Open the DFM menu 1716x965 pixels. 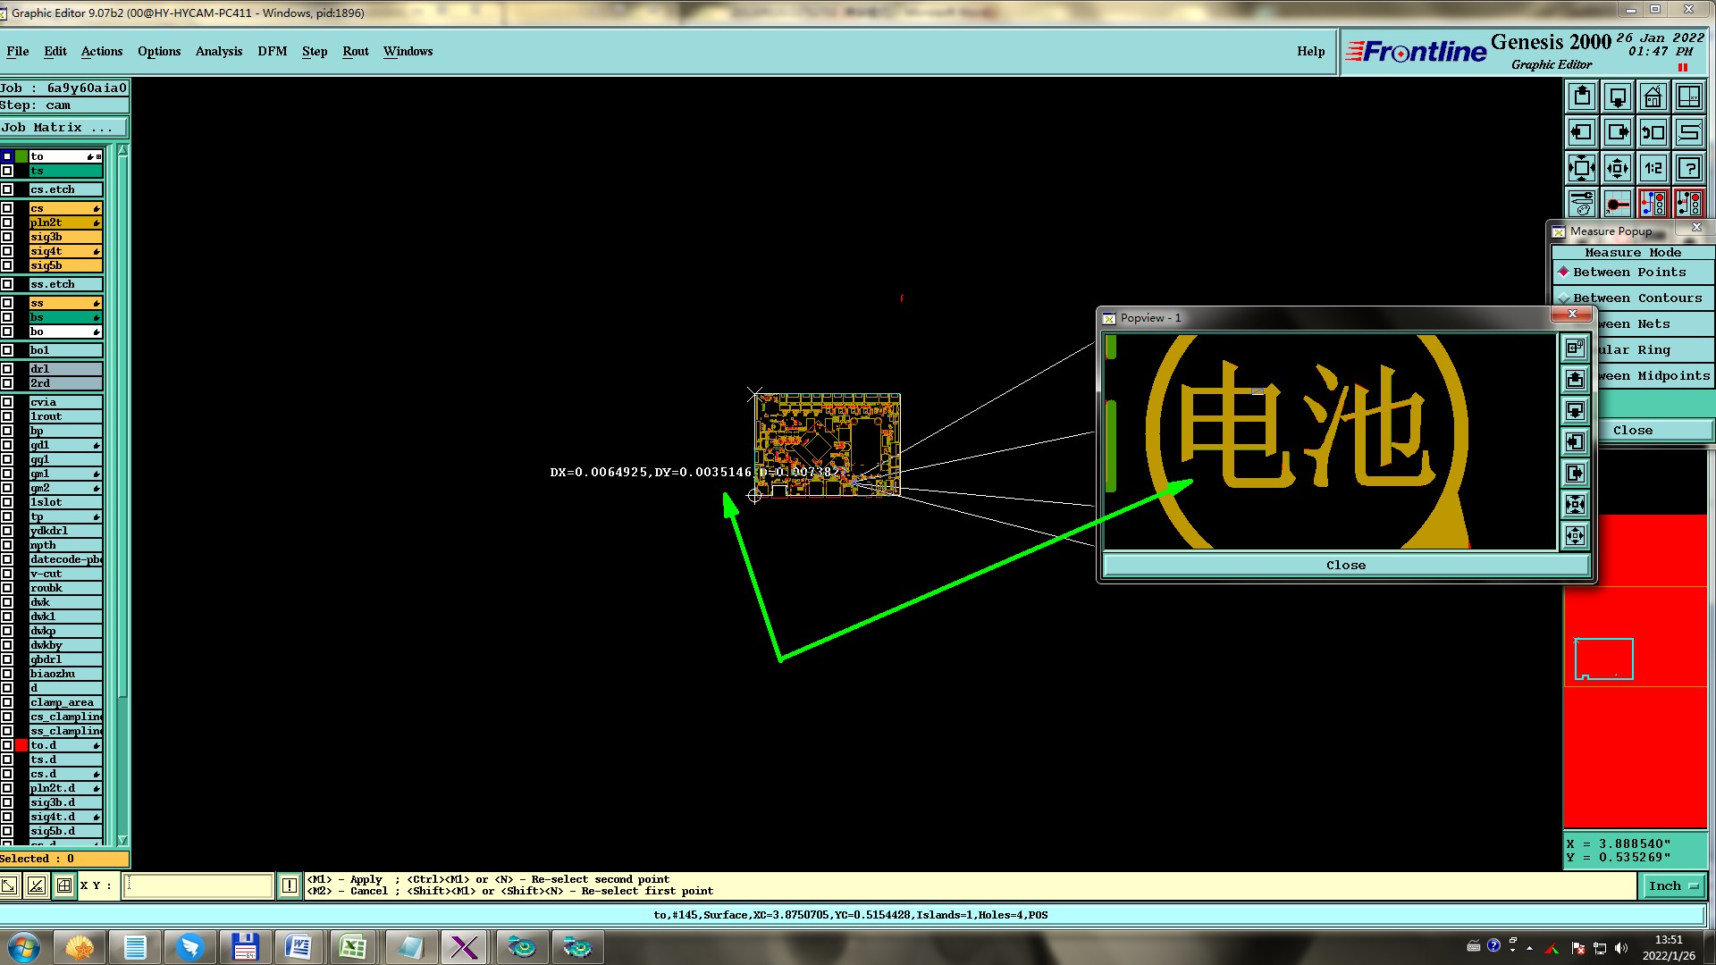[272, 52]
